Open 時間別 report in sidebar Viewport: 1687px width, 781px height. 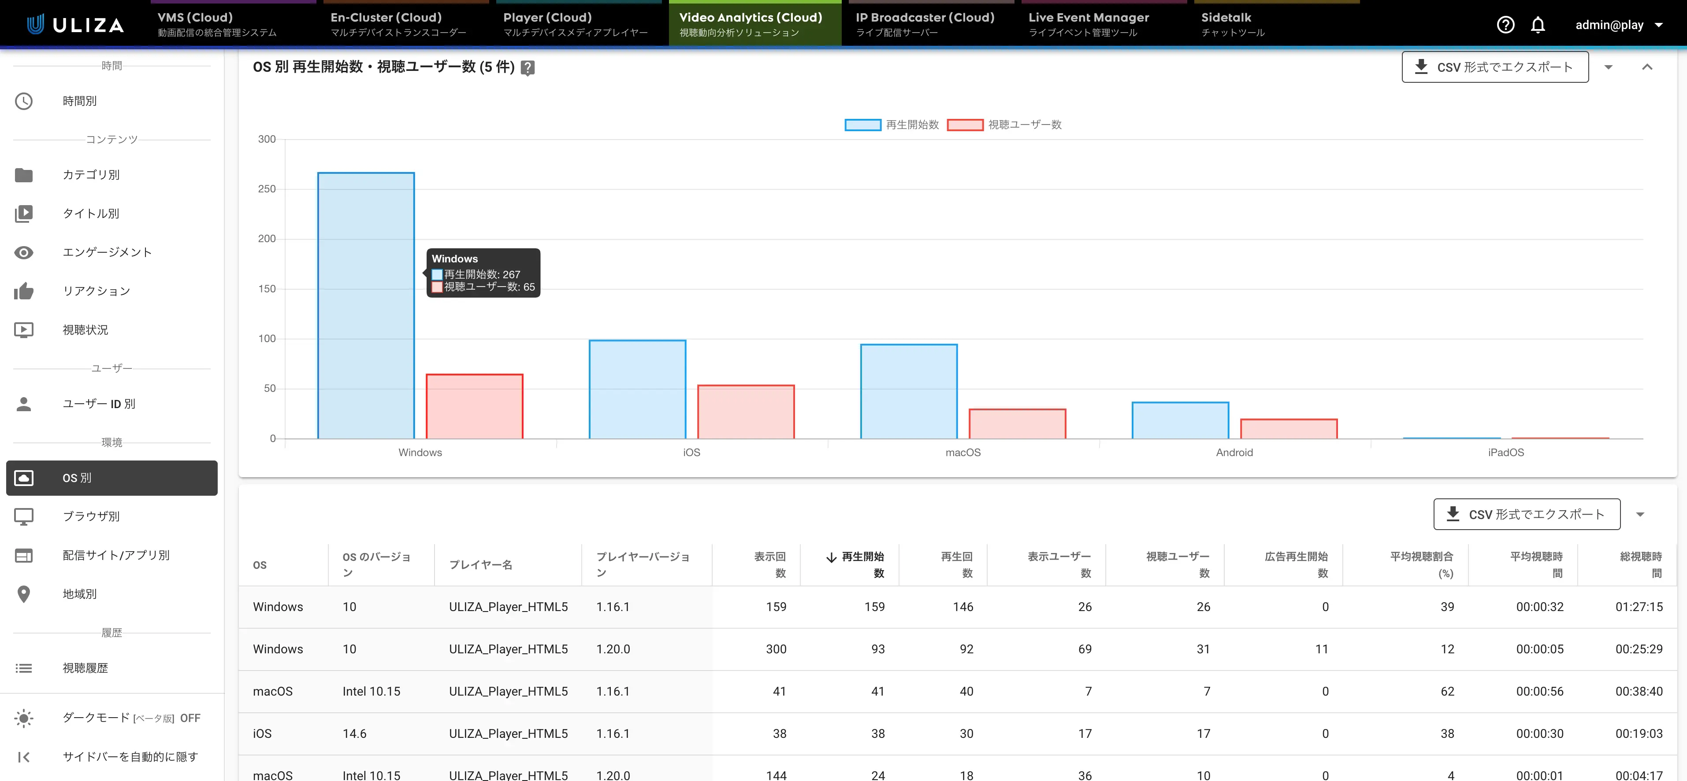tap(111, 101)
